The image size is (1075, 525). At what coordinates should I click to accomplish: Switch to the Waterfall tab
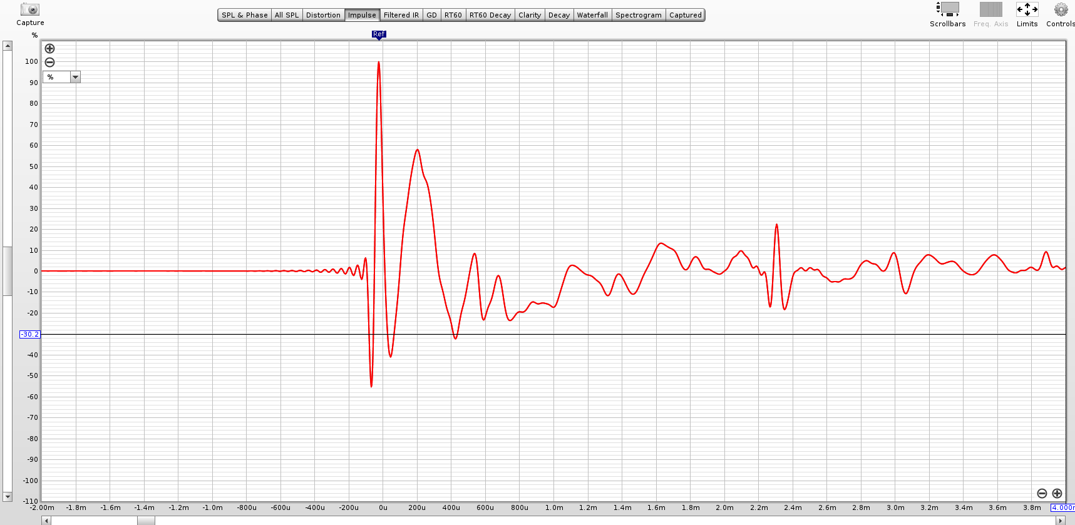[592, 15]
